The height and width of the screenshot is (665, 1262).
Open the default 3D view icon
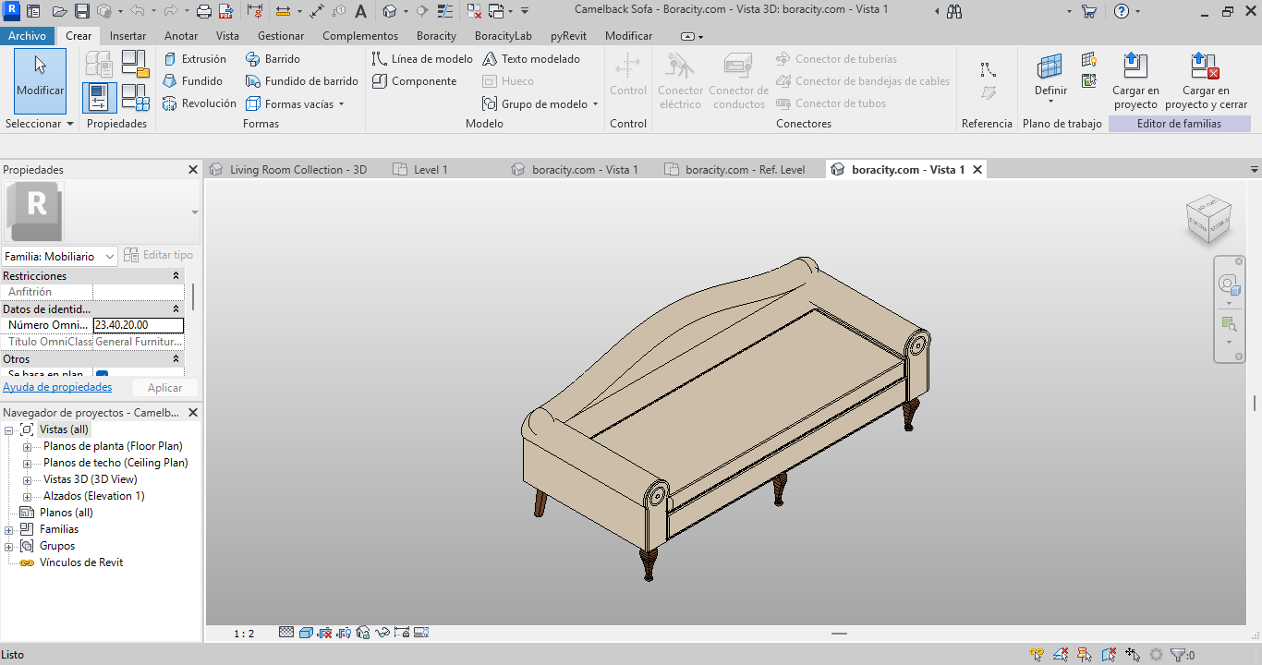click(x=389, y=11)
